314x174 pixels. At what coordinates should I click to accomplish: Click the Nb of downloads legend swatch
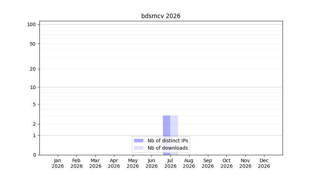[x=139, y=148]
